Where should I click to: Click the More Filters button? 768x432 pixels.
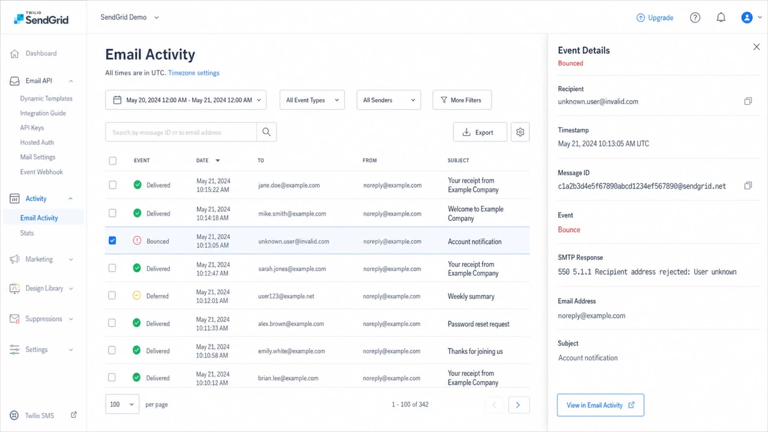coord(462,100)
